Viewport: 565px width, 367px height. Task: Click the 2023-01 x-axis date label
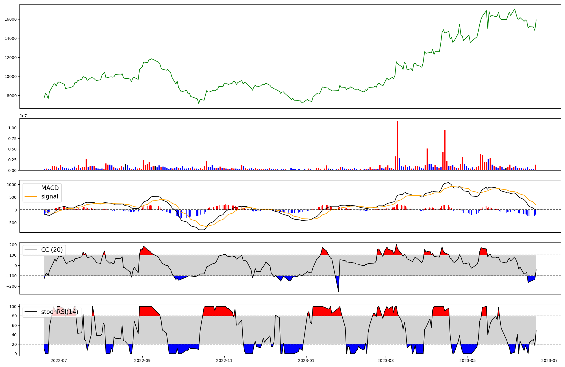306,361
